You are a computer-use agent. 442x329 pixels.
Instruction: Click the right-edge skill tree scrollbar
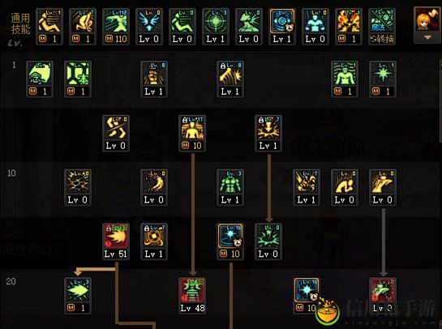click(x=440, y=101)
